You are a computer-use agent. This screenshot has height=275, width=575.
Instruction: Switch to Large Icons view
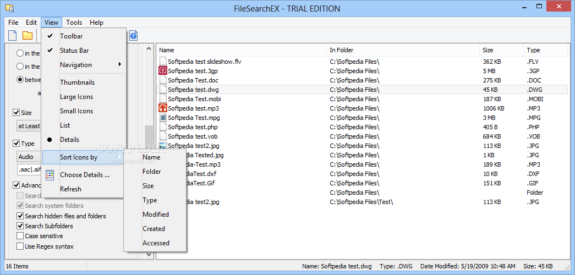click(x=84, y=97)
